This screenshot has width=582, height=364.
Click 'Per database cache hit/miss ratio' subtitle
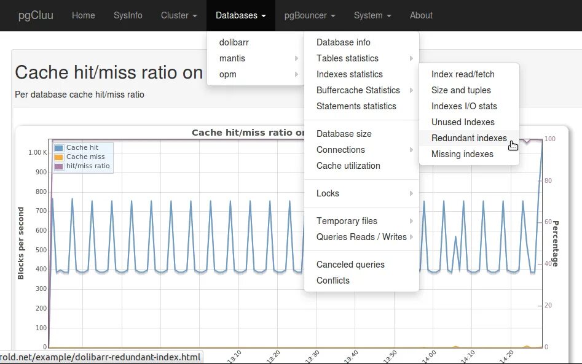[79, 95]
